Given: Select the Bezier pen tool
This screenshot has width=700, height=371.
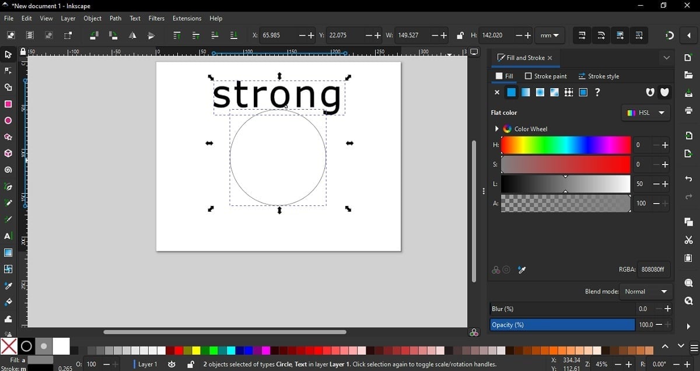Looking at the screenshot, I should point(8,187).
